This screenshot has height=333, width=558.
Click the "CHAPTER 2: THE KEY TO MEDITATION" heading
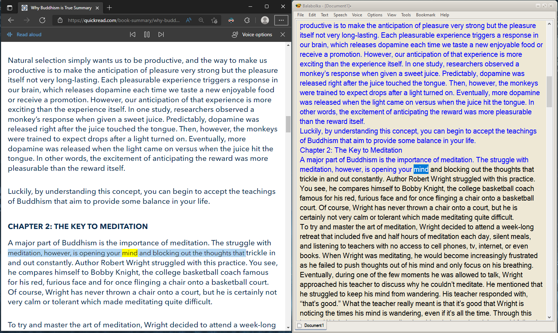78,226
